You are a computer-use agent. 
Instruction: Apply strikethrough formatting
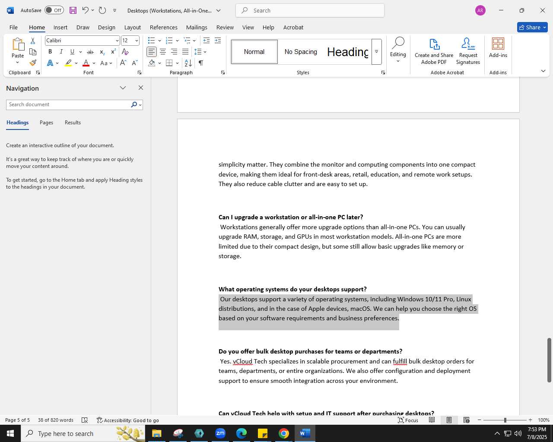click(90, 52)
